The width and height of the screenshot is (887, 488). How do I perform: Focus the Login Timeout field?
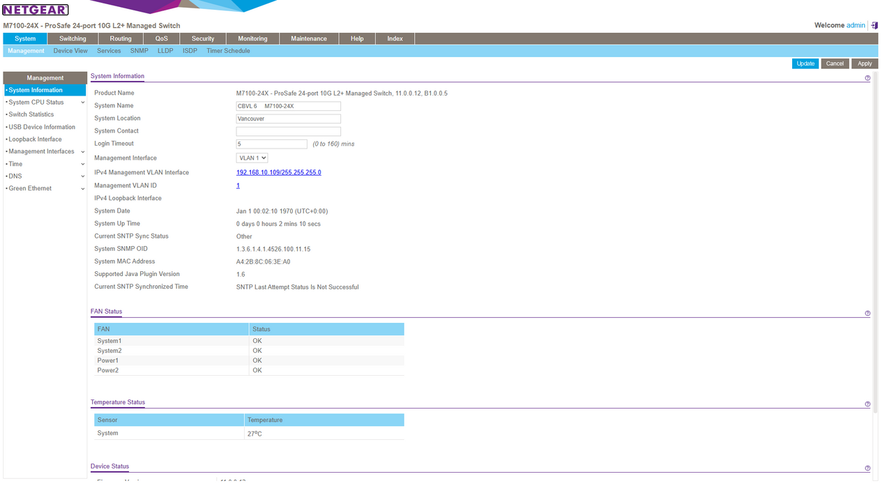271,144
